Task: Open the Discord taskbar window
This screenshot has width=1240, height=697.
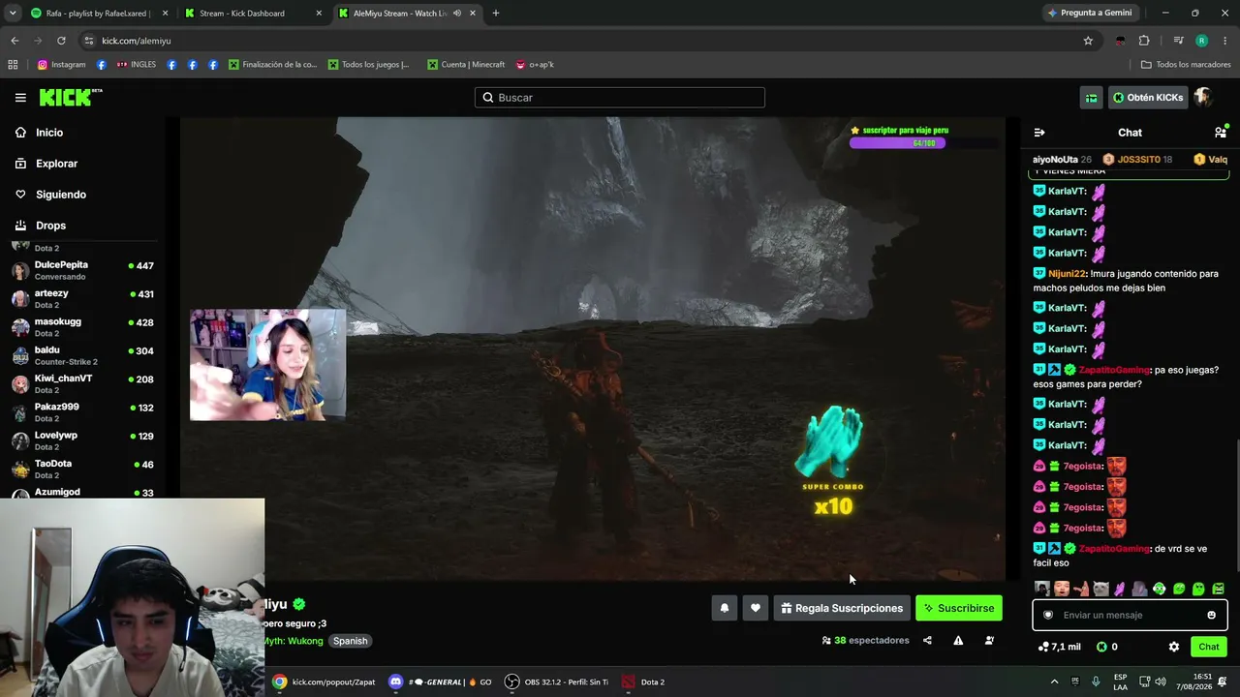Action: pyautogui.click(x=440, y=682)
